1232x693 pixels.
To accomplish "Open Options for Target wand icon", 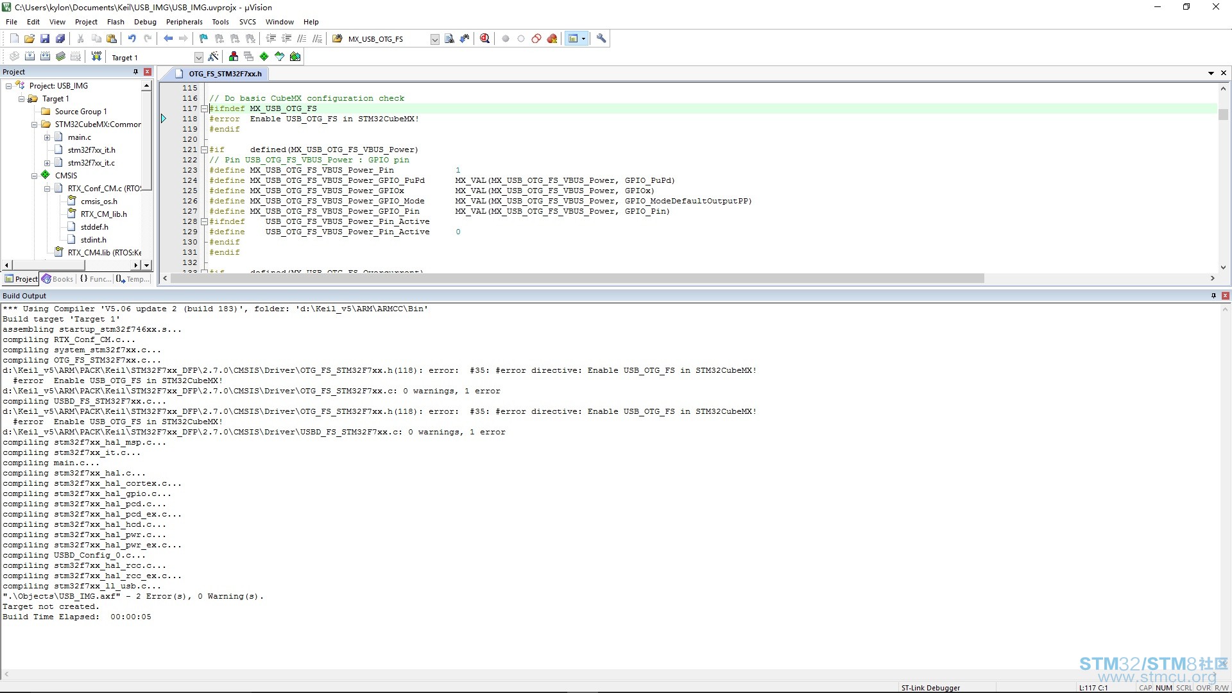I will 214,56.
